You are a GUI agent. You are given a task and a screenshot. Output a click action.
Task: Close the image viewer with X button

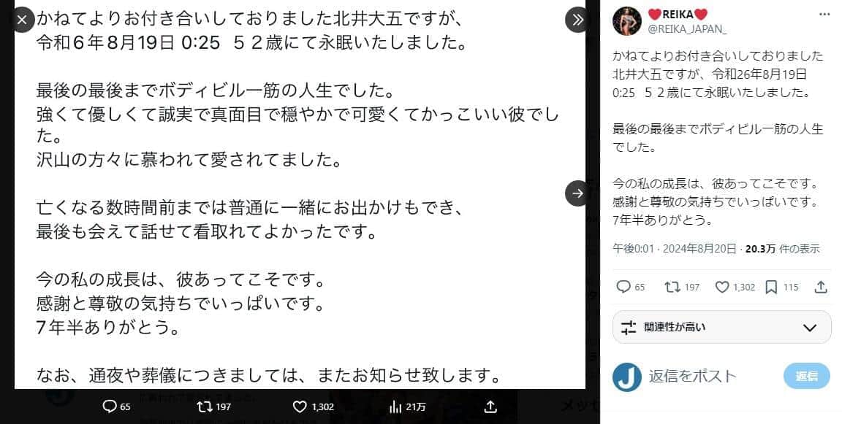pos(22,20)
